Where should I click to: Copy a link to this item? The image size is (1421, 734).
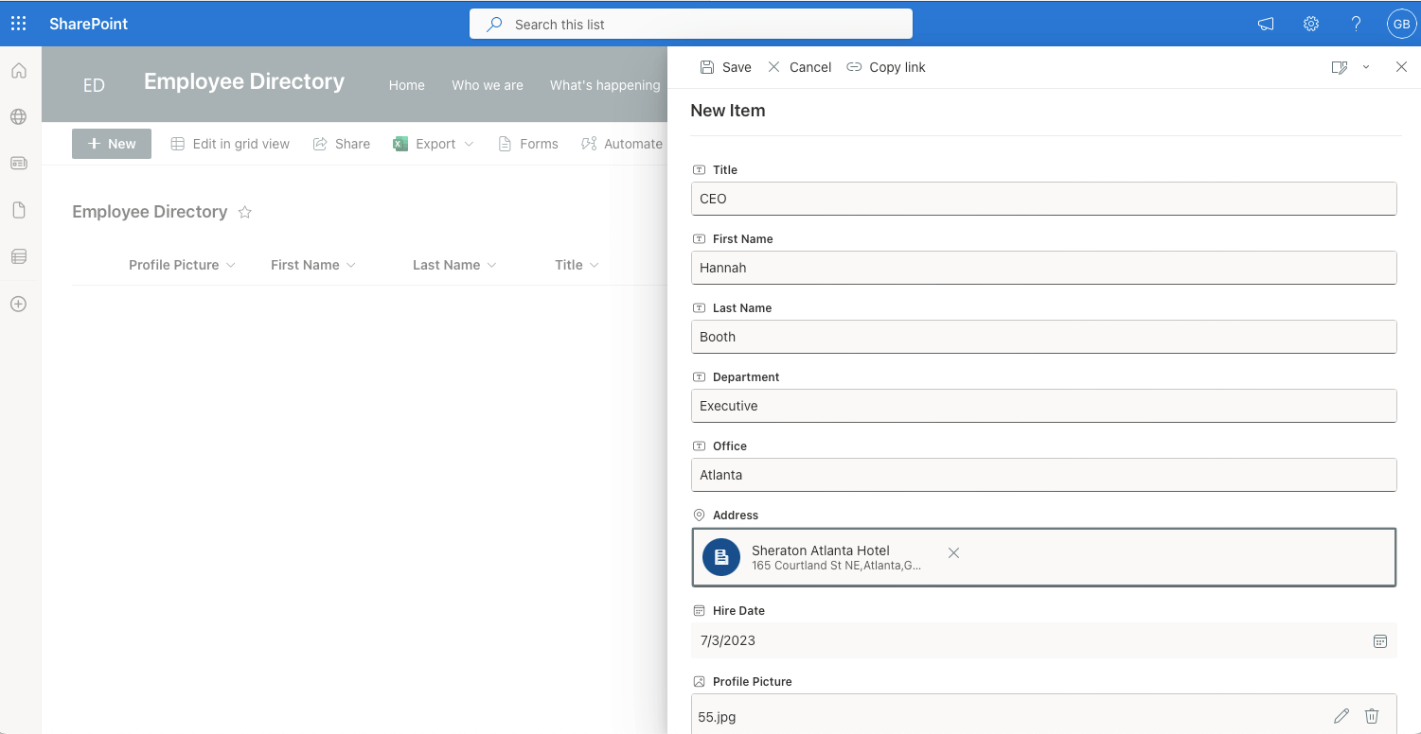tap(885, 67)
